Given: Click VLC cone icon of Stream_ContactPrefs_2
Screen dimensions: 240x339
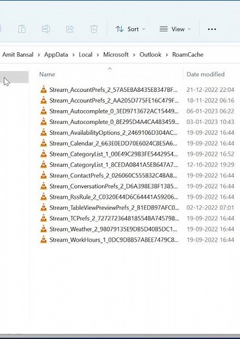Looking at the screenshot, I should point(44,175).
